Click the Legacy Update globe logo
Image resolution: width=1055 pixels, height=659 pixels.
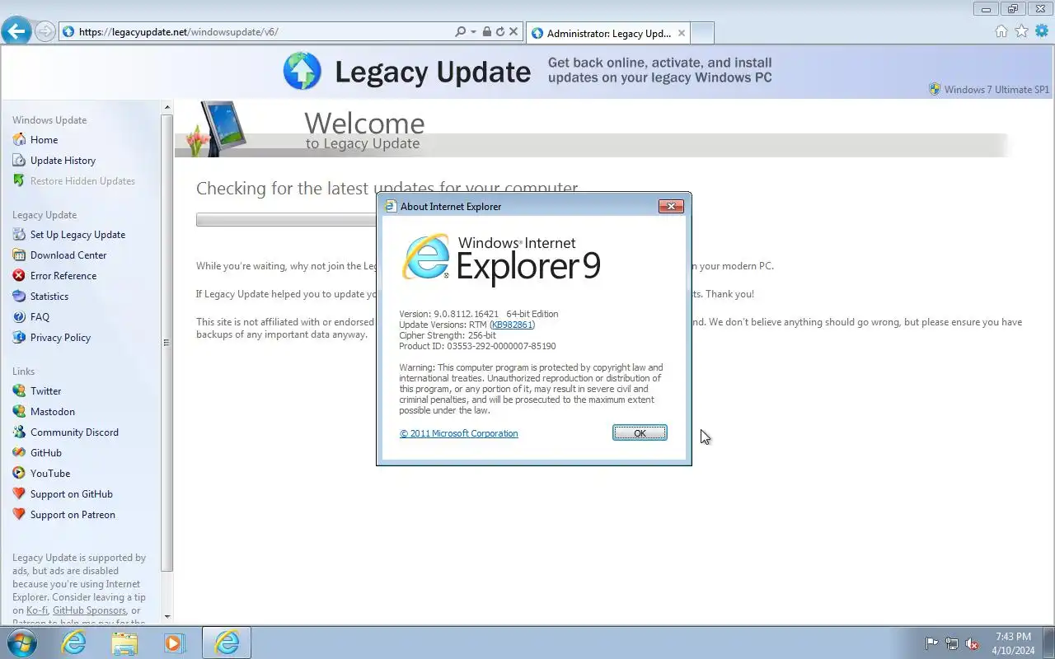point(302,71)
